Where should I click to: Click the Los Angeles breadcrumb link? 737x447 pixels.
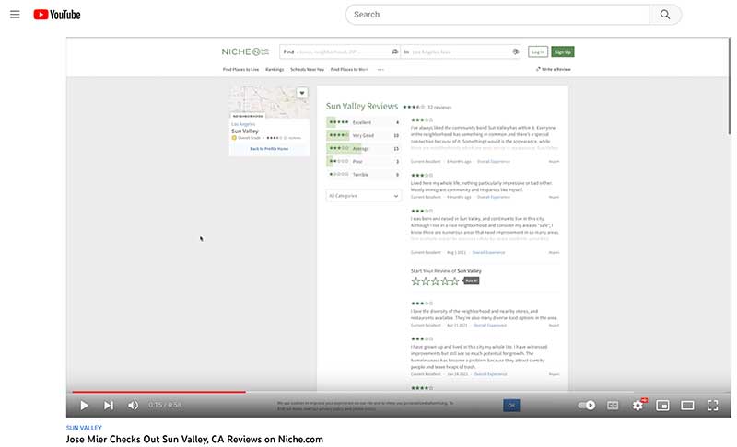[x=243, y=124]
